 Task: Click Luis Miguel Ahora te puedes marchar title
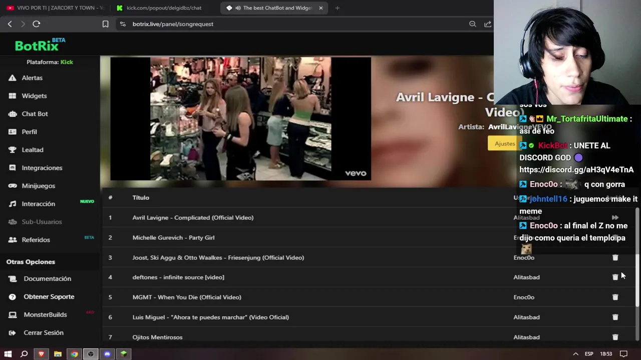click(x=210, y=317)
